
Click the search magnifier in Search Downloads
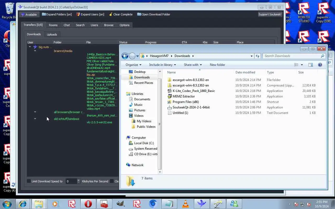tap(322, 56)
